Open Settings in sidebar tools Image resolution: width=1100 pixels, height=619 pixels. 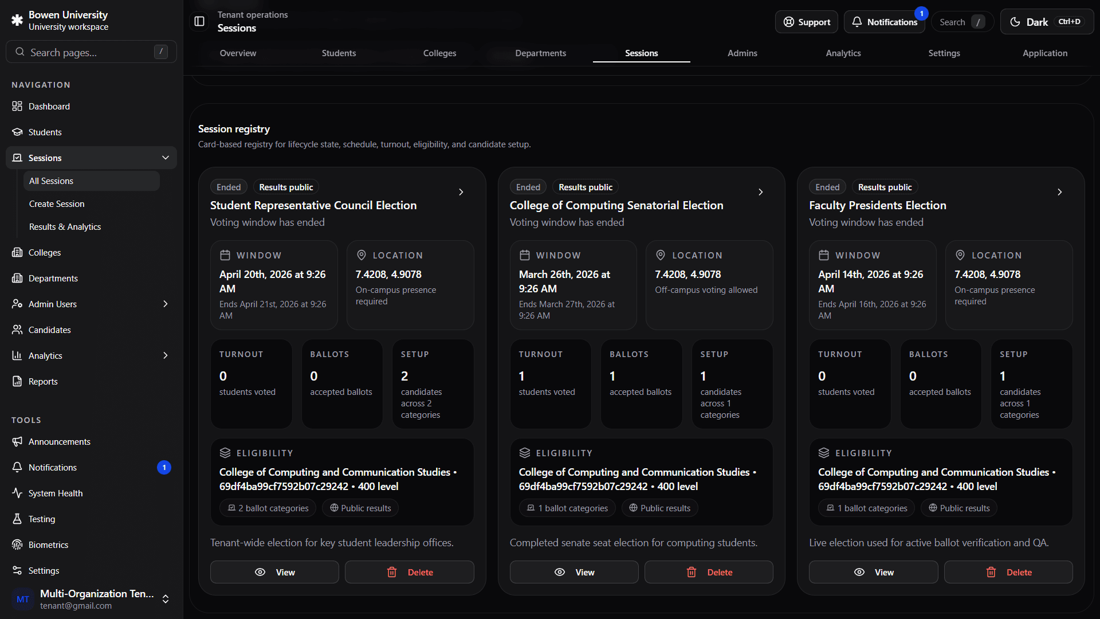[92, 570]
